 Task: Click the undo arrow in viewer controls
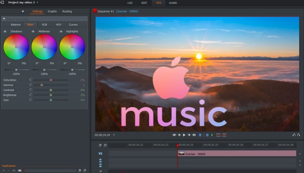click(x=294, y=135)
